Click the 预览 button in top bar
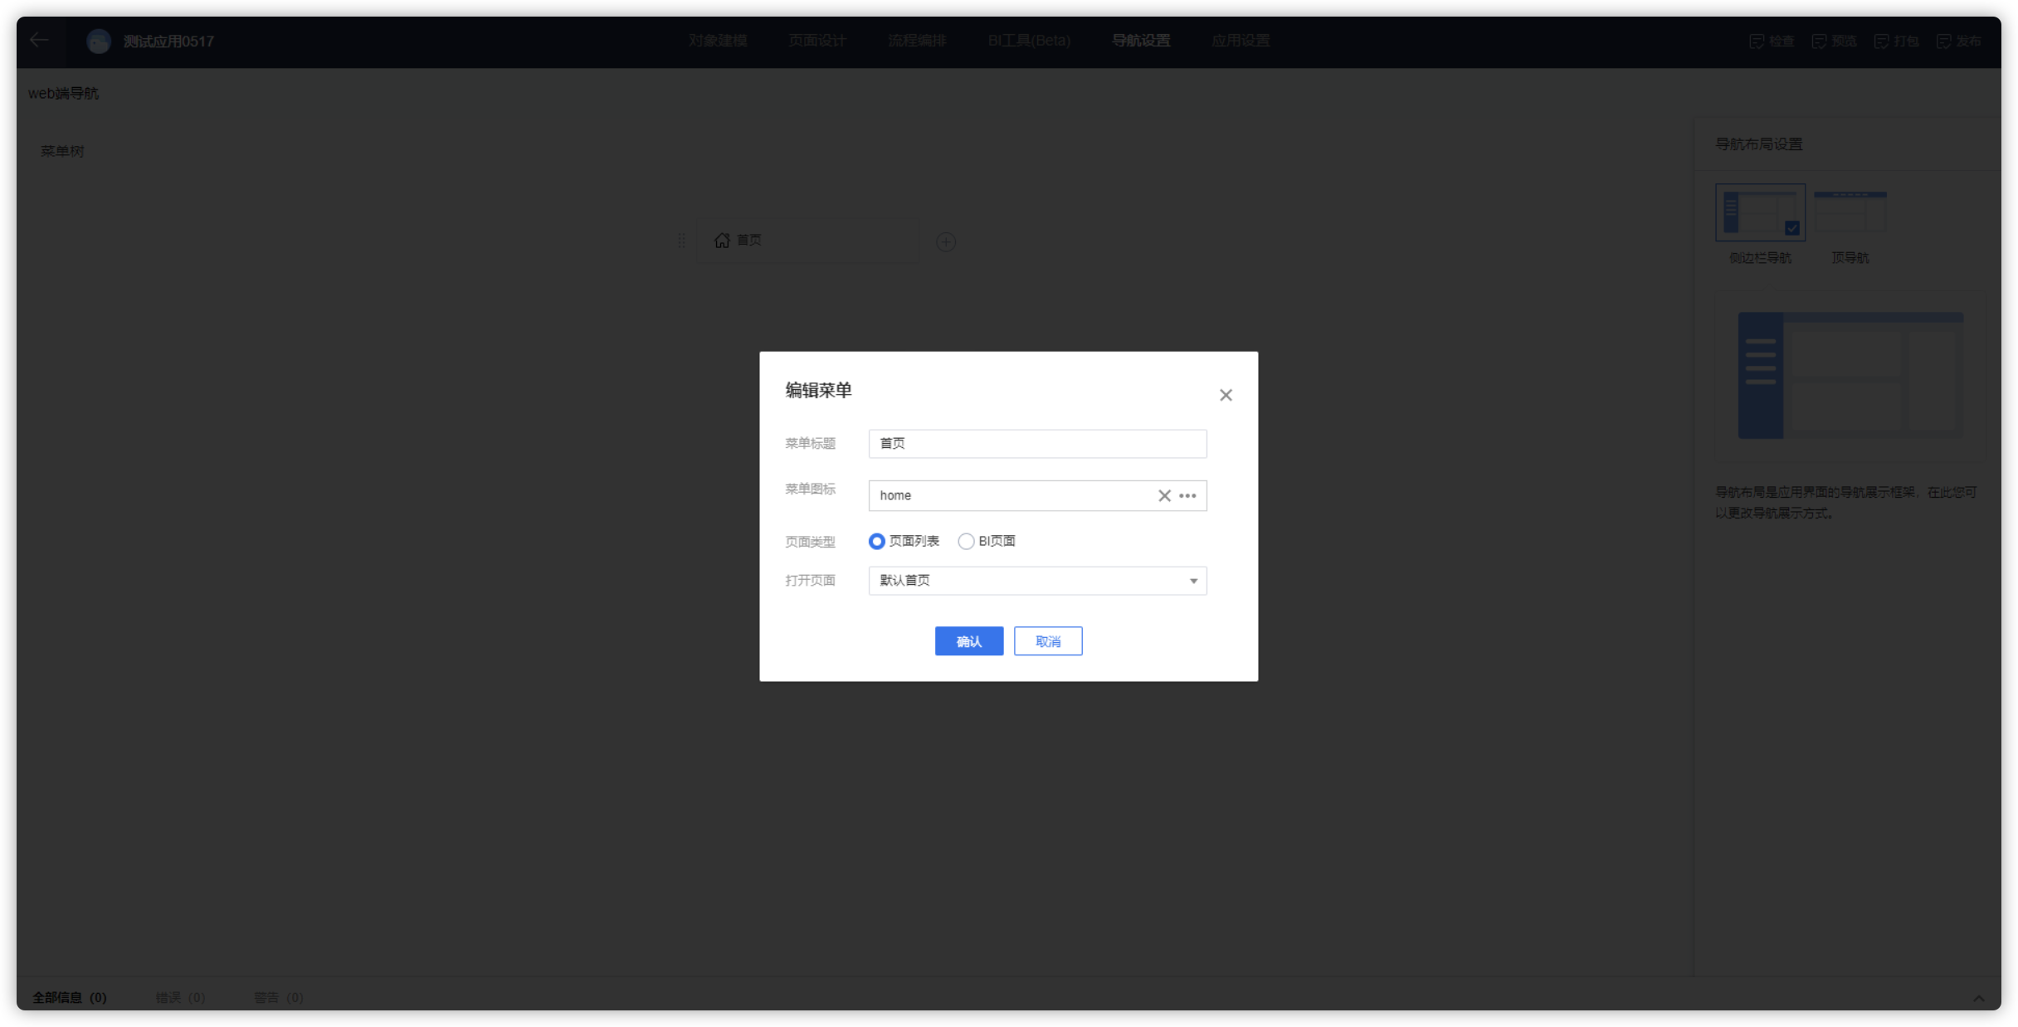This screenshot has height=1027, width=2018. [1834, 41]
